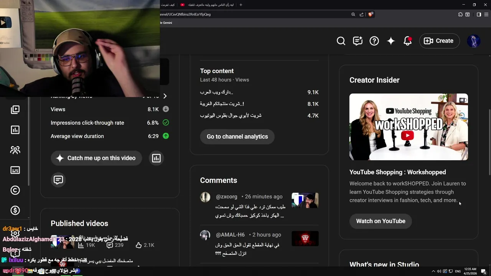
Task: Click the Top content heading
Action: 217,71
